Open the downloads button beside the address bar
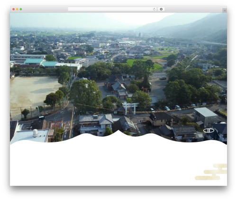Screen dimensions: 237x200 (x=161, y=9)
